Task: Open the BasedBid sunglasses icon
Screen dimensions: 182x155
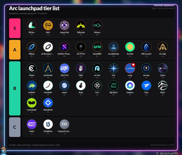Action: (x=97, y=47)
